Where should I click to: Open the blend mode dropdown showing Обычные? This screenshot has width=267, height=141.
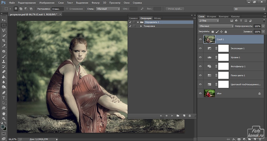(216, 26)
